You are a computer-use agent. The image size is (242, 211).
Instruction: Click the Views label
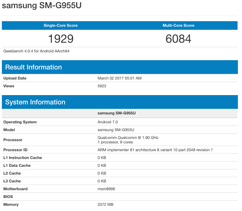[x=9, y=86]
